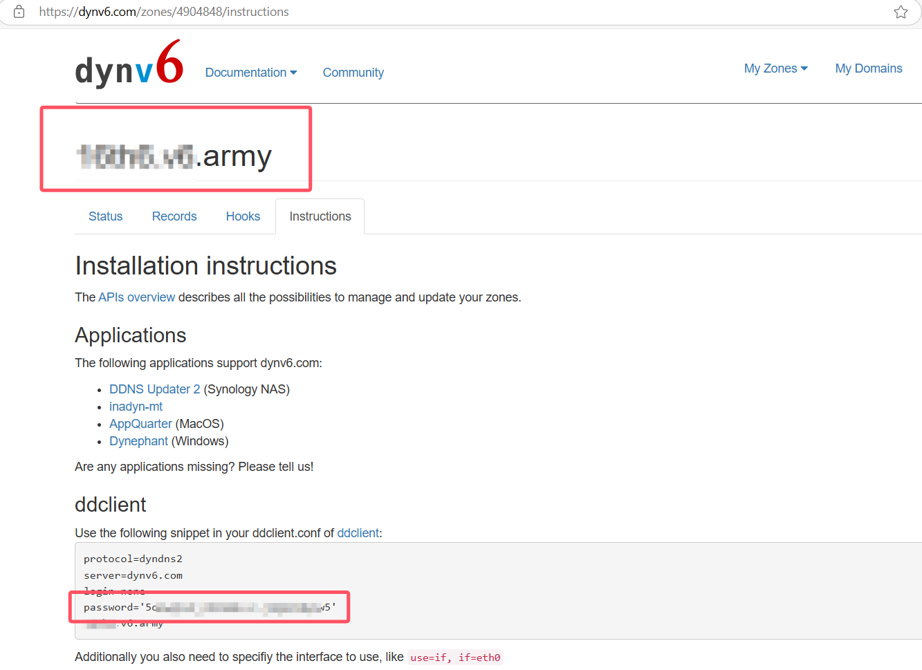Click the browser address bar URL
Image resolution: width=922 pixels, height=670 pixels.
tap(164, 12)
